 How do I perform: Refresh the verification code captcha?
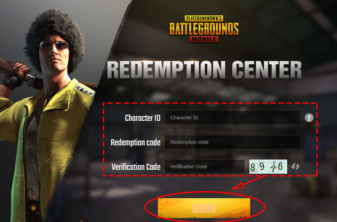tap(295, 166)
